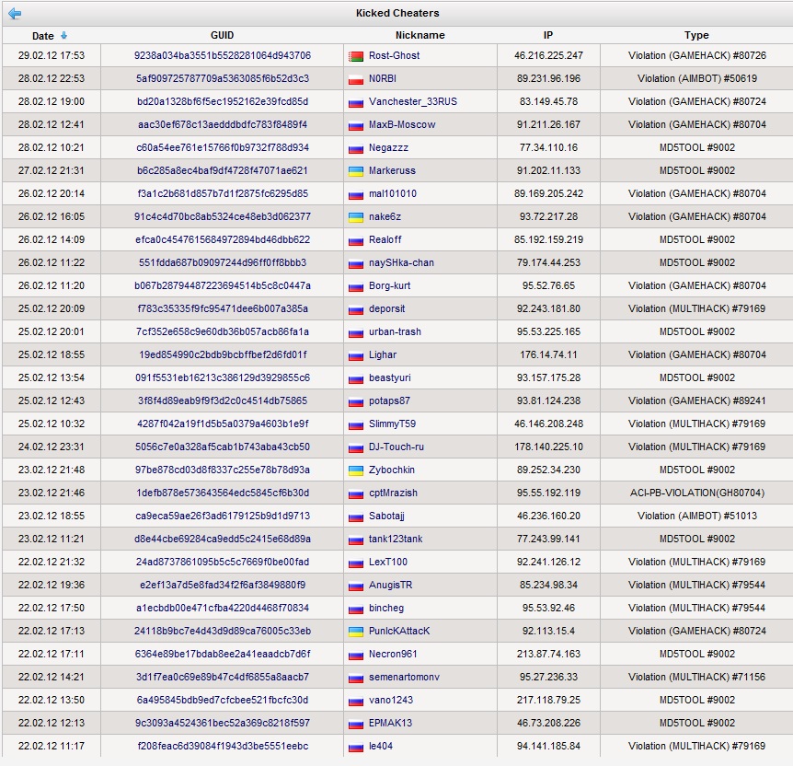Screen dimensions: 793x766
Task: Click the blue back arrow icon
Action: click(x=15, y=13)
